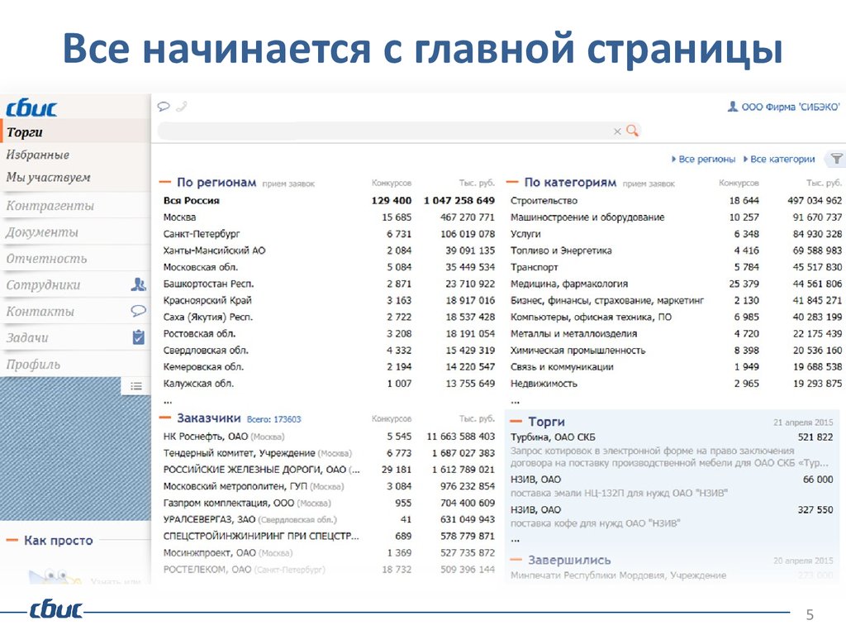Open Избранные in the sidebar
The width and height of the screenshot is (846, 635).
[x=38, y=155]
